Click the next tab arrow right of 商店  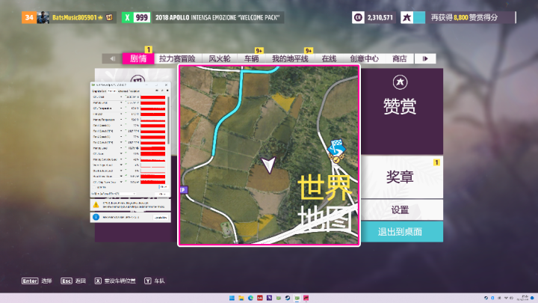point(425,59)
